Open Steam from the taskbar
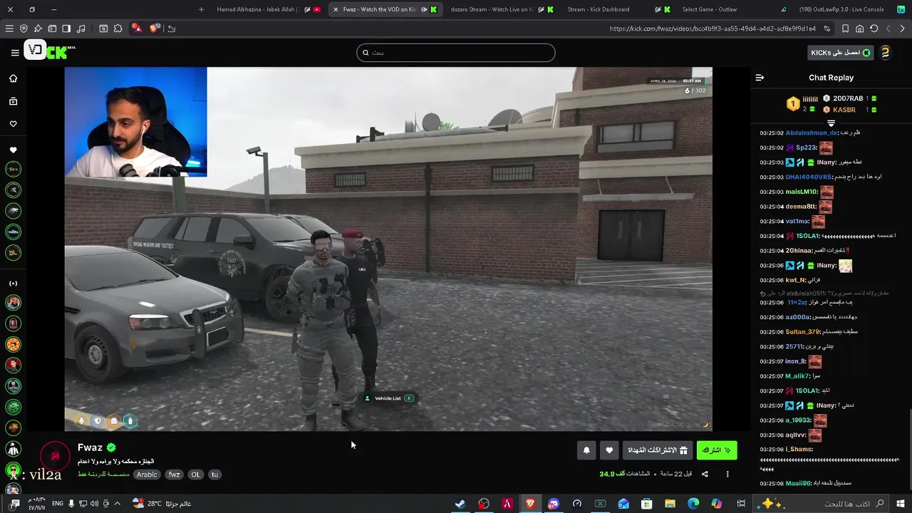This screenshot has width=912, height=513. click(460, 504)
